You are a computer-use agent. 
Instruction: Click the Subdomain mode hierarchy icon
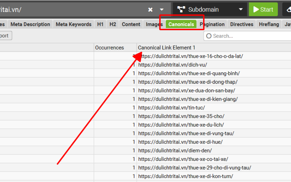[x=181, y=9]
